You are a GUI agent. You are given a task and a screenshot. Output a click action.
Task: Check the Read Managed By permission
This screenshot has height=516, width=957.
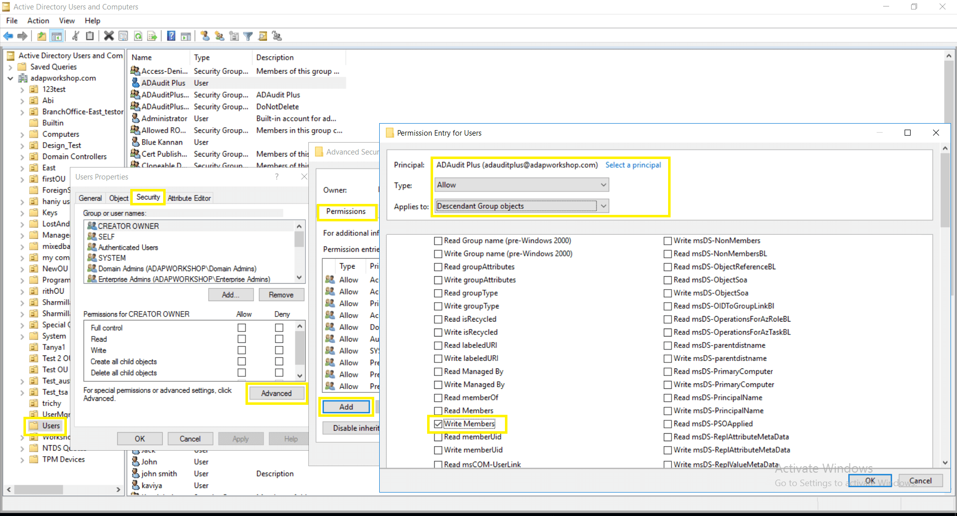[x=437, y=371]
